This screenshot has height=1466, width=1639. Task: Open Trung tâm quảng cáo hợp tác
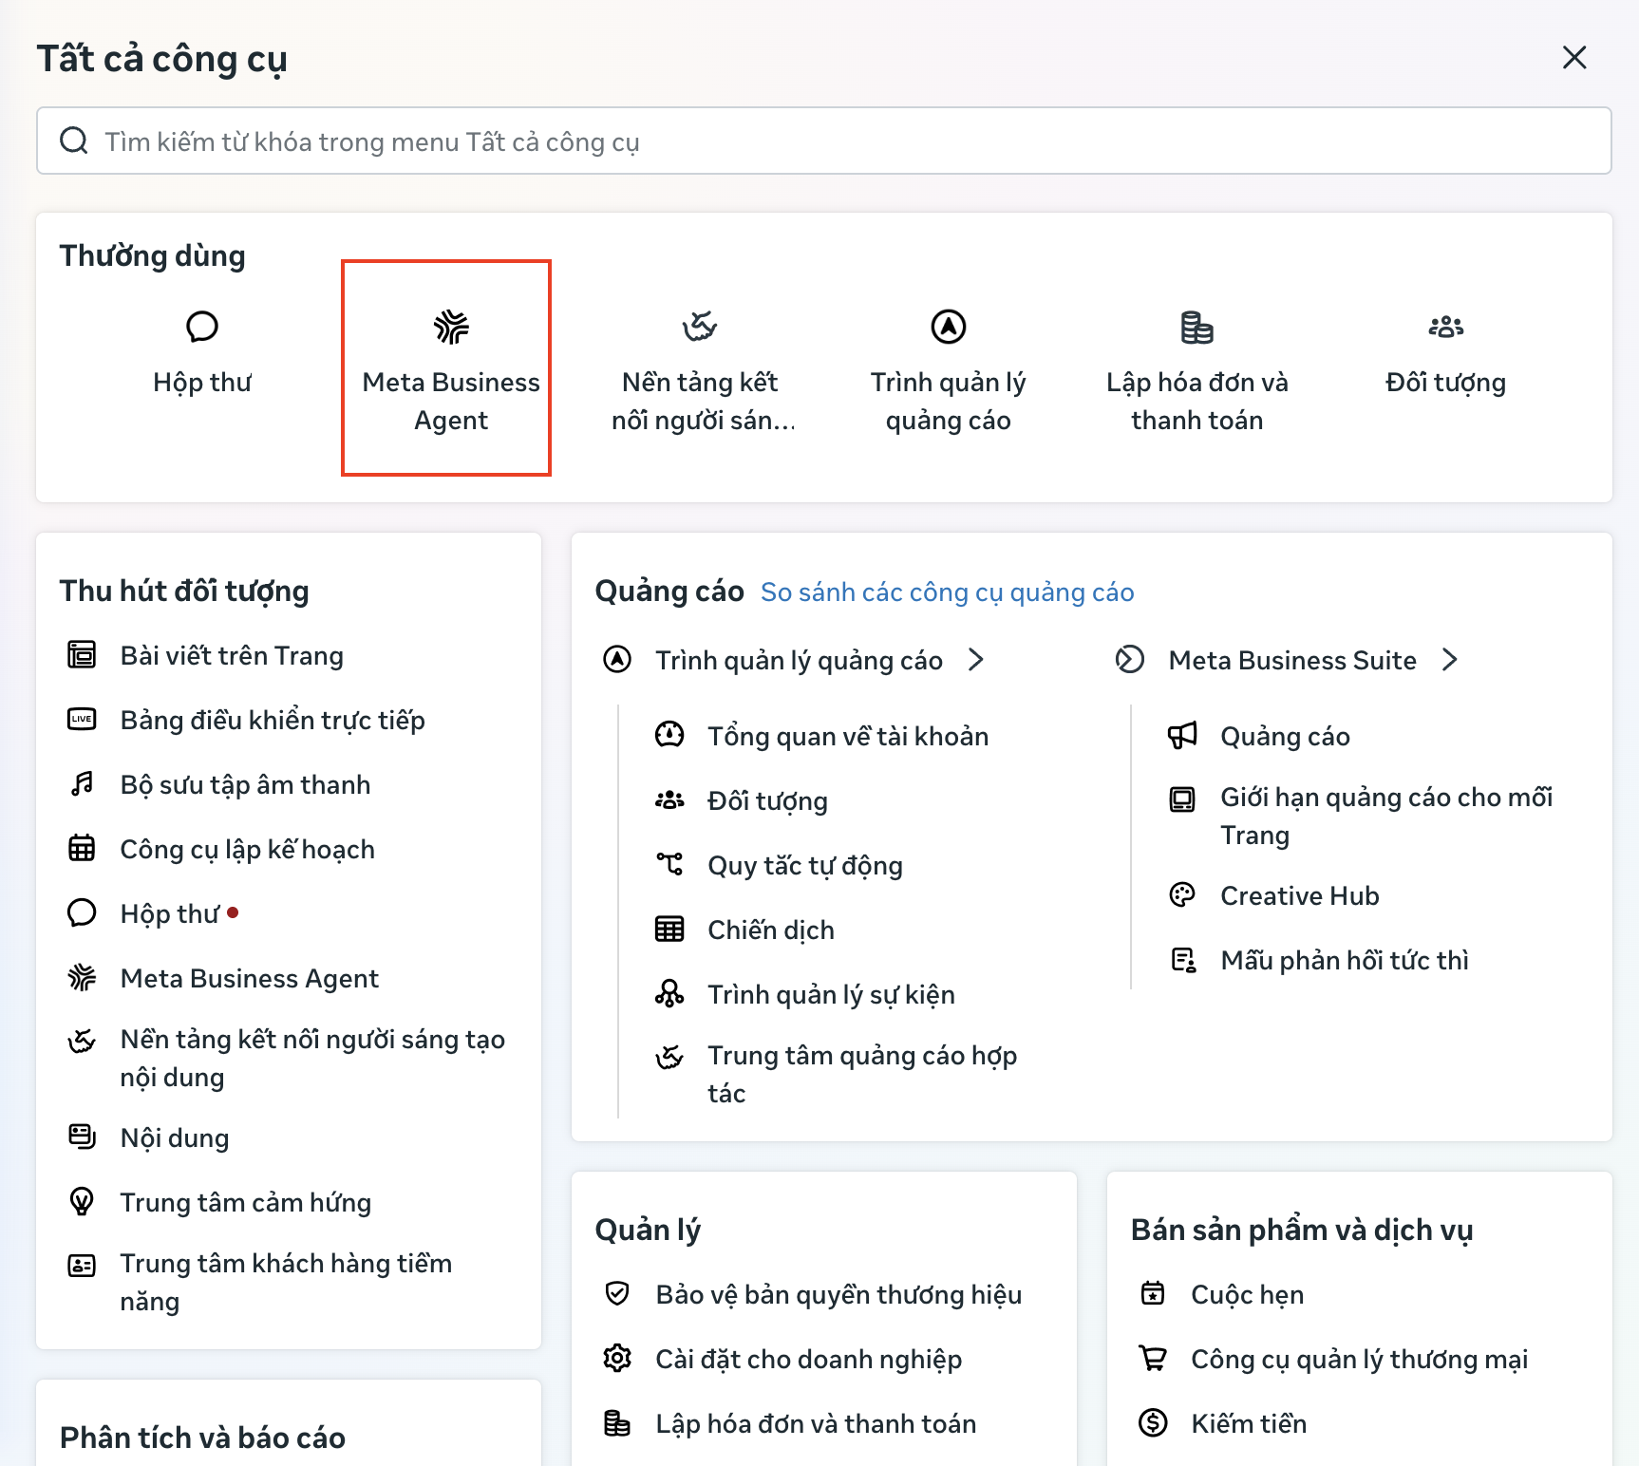click(x=862, y=1074)
